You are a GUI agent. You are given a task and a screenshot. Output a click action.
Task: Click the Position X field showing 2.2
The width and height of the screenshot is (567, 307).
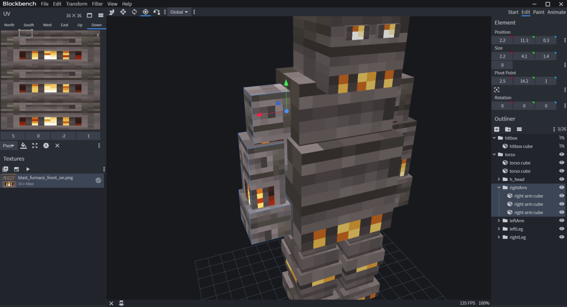point(502,40)
